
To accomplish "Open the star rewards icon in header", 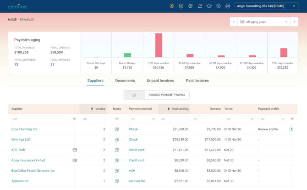I will [x=172, y=6].
